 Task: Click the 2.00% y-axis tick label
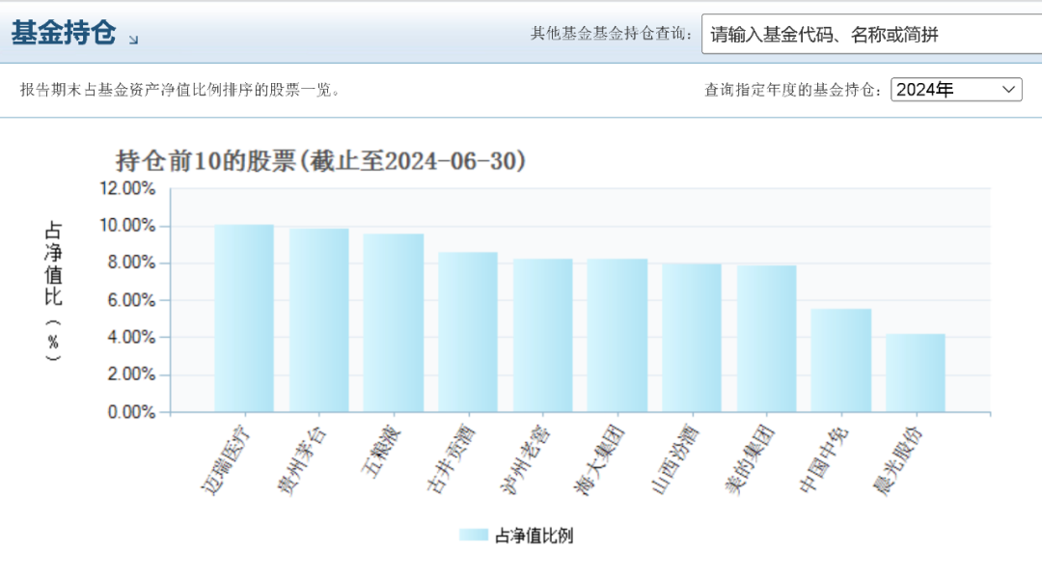tap(131, 374)
